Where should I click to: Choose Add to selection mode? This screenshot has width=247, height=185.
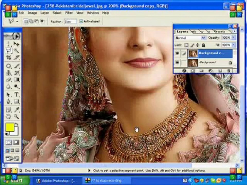click(31, 21)
